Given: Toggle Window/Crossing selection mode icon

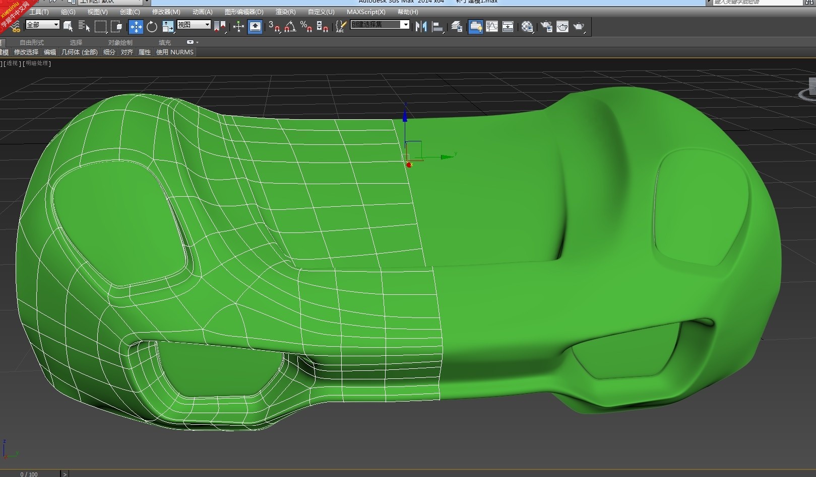Looking at the screenshot, I should [116, 26].
